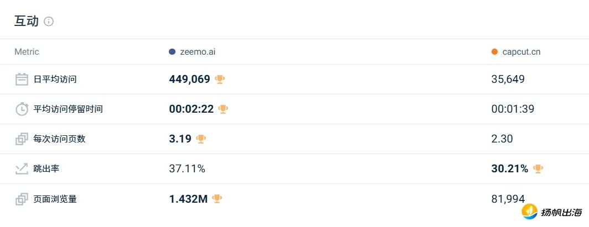This screenshot has height=227, width=589.
Task: Click the blue dot for zeemo.ai
Action: coord(172,52)
